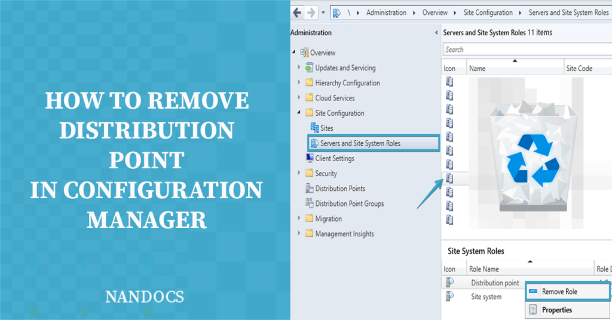
Task: Click the Sites node icon
Action: (314, 127)
